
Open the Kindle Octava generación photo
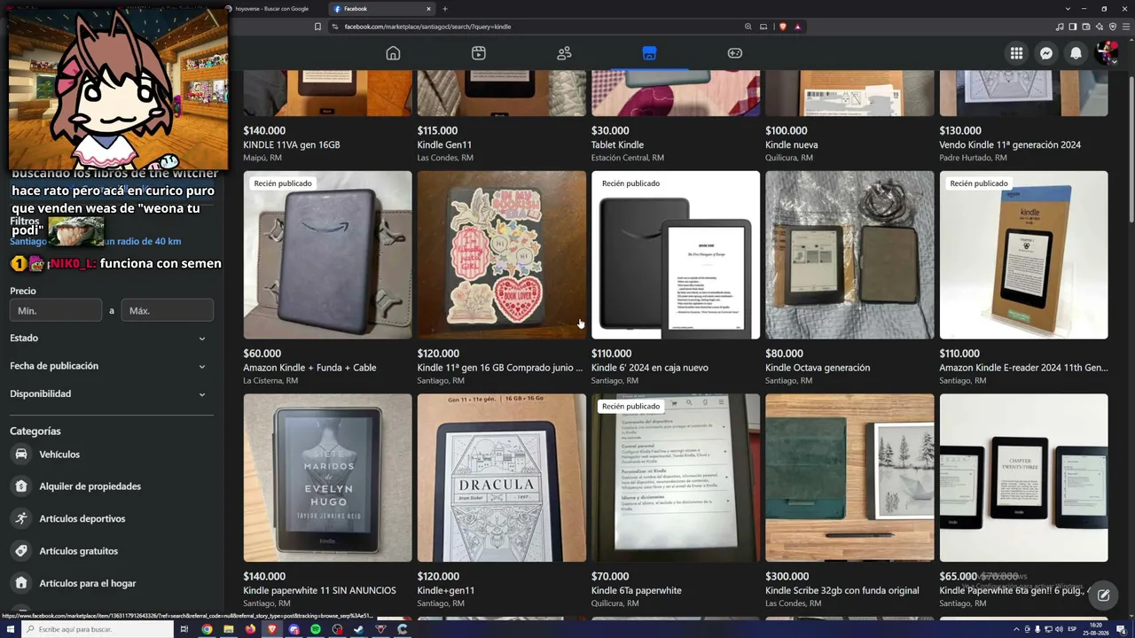[x=849, y=255]
